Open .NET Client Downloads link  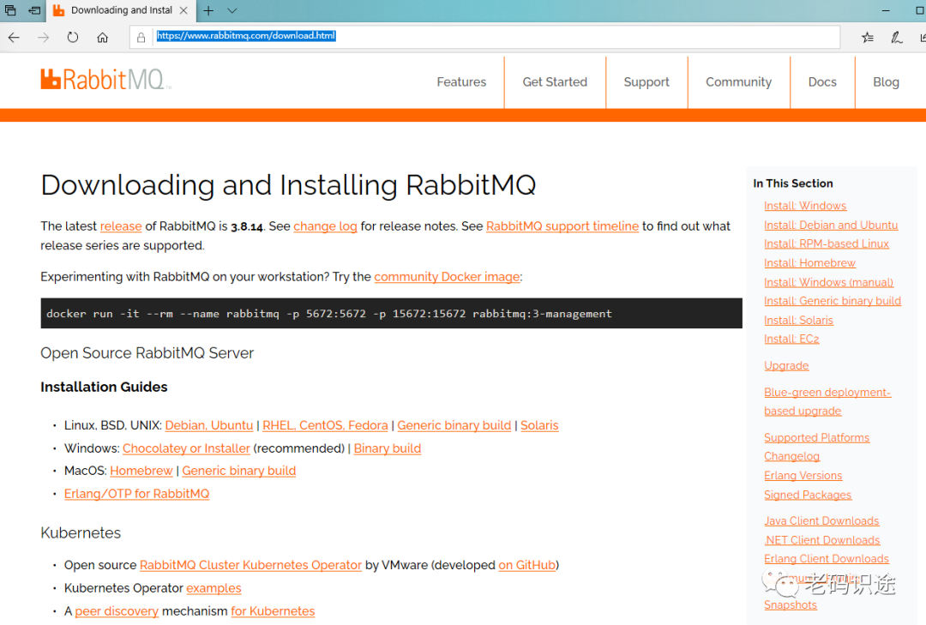[x=822, y=540]
